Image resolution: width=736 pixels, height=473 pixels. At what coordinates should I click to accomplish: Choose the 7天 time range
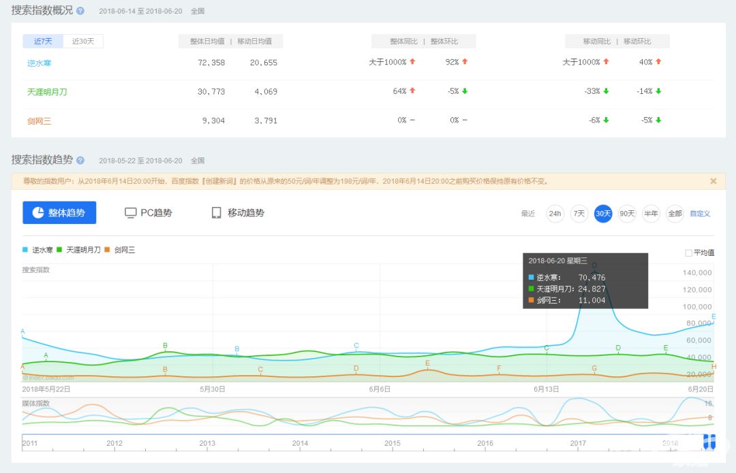click(x=579, y=214)
